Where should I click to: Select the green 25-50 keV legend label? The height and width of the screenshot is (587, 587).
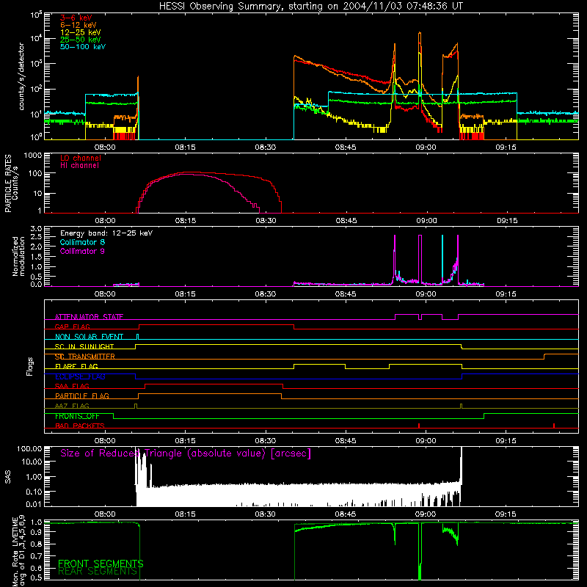81,40
